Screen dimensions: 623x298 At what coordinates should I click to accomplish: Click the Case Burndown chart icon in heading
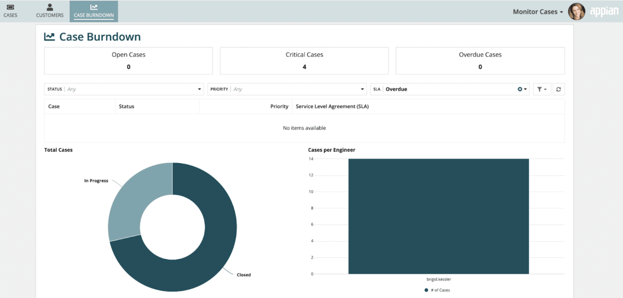[50, 37]
